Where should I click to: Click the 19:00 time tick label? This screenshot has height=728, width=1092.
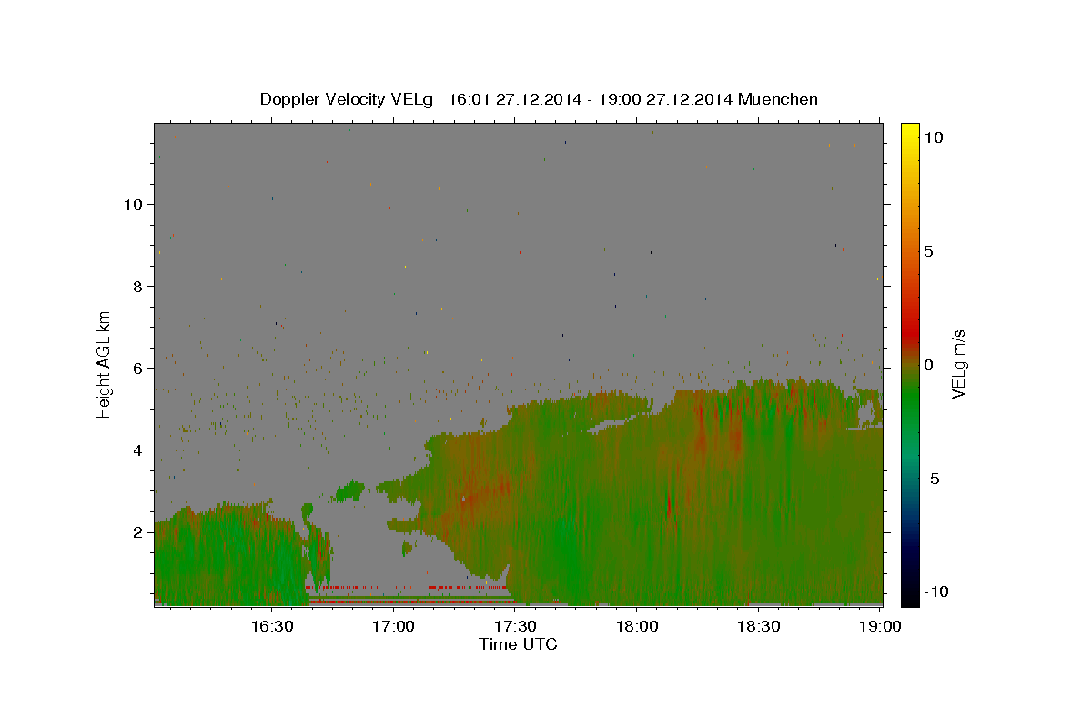880,626
